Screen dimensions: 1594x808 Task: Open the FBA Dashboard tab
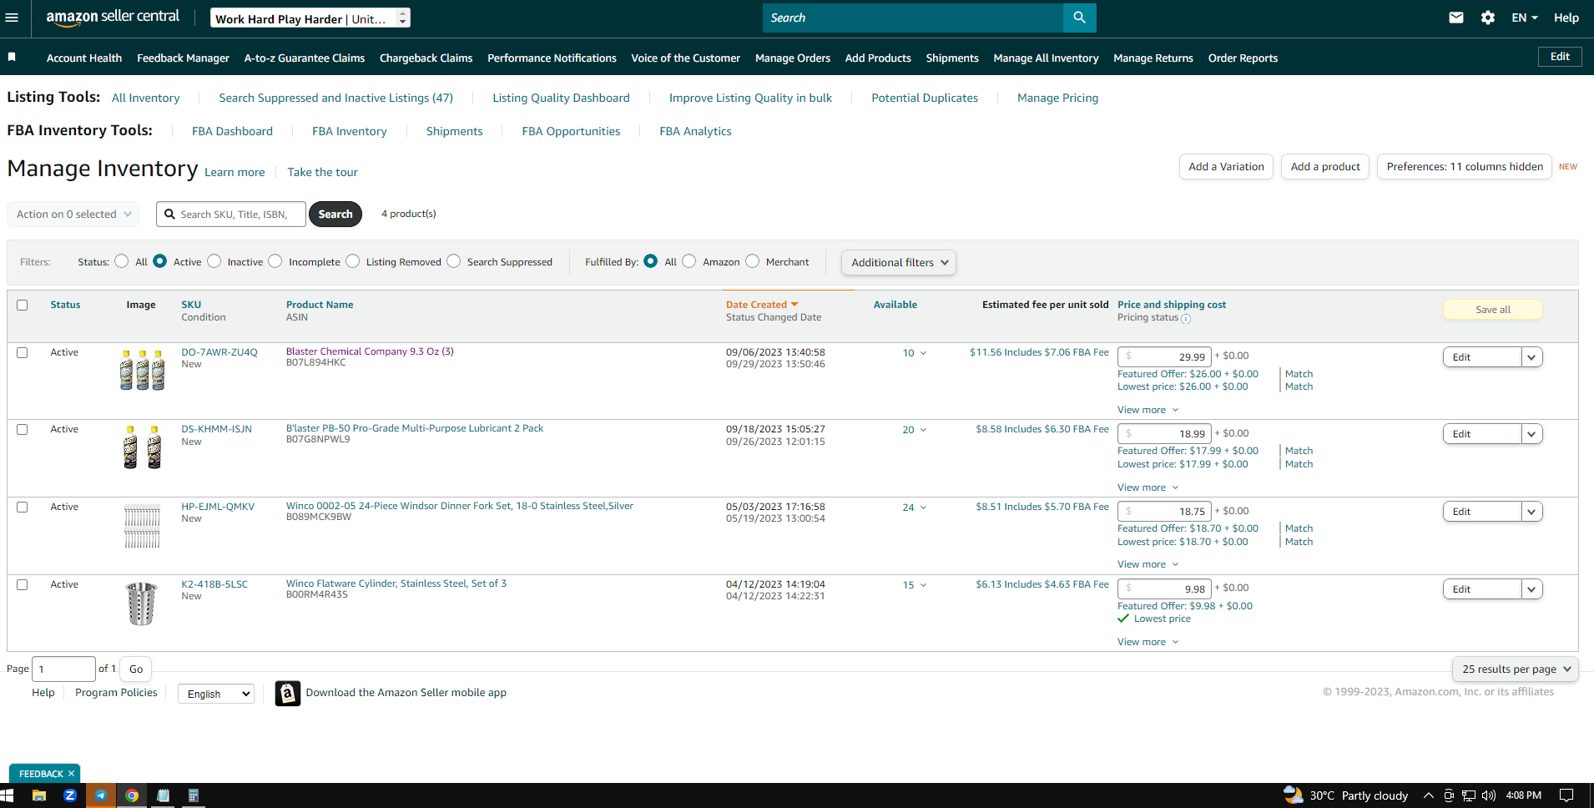[232, 131]
